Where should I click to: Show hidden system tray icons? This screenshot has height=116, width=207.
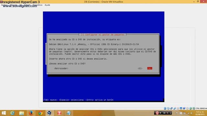[173, 113]
